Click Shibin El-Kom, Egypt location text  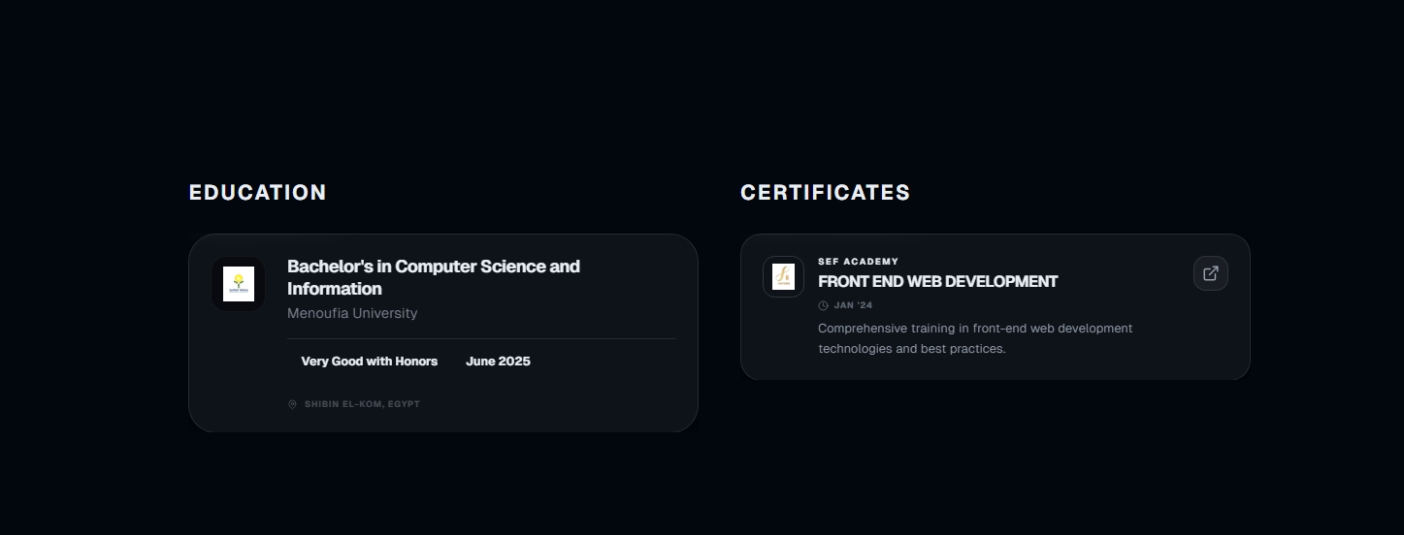pyautogui.click(x=362, y=404)
